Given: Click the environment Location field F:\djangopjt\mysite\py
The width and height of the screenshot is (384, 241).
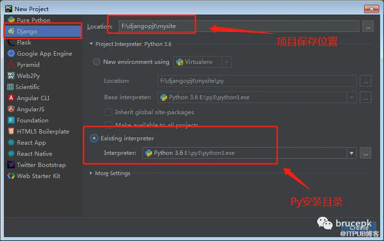Looking at the screenshot, I should pos(257,81).
